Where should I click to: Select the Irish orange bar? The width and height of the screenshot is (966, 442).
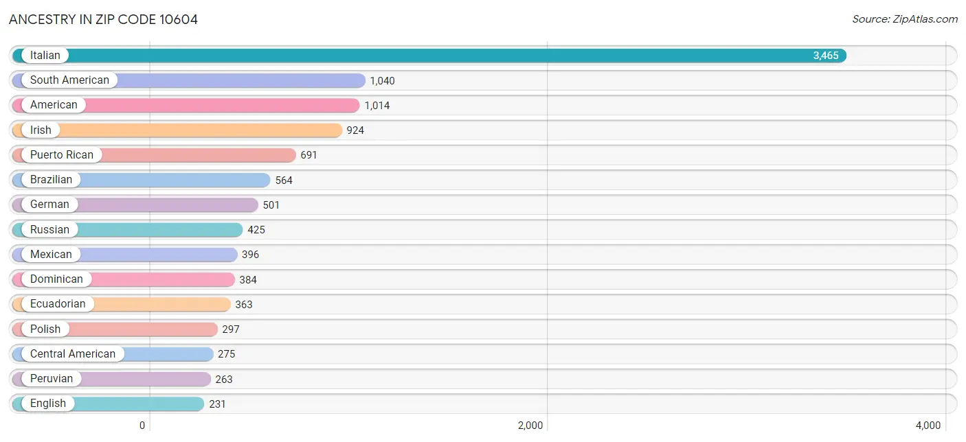point(206,130)
